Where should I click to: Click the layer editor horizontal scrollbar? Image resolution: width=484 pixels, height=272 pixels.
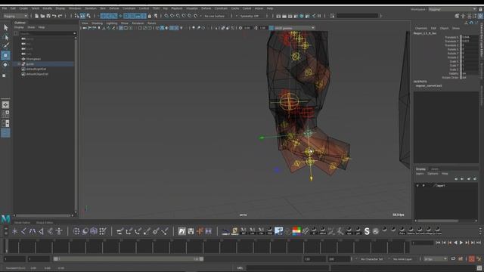(438, 221)
